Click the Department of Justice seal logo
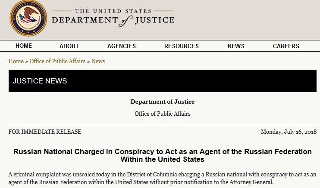This screenshot has height=188, width=320. click(x=28, y=18)
